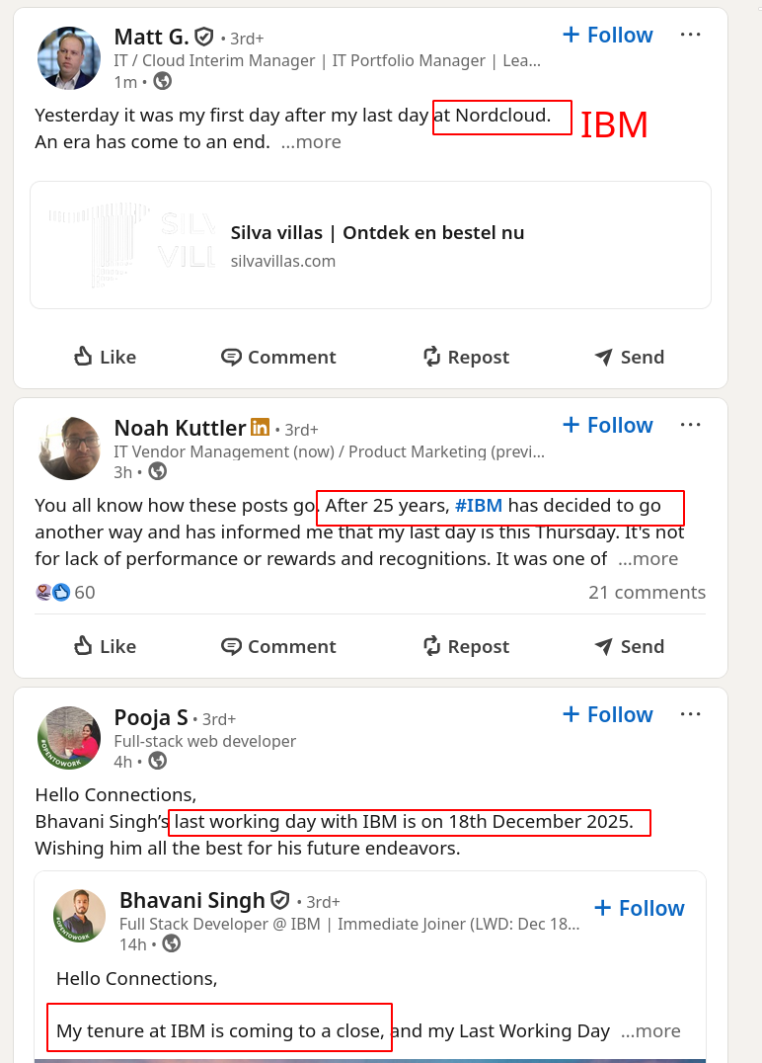
Task: Open the 21 comments on Noah's post
Action: tap(647, 593)
